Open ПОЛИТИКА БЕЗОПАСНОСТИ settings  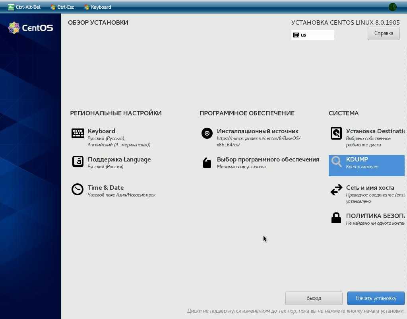click(x=366, y=219)
